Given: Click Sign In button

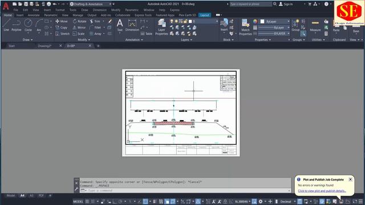Looking at the screenshot, I should (286, 4).
